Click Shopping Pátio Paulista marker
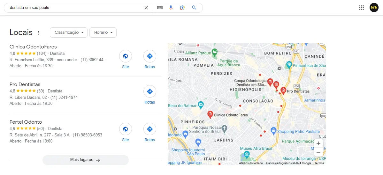Screen dimensions: 383x175 pos(273,131)
